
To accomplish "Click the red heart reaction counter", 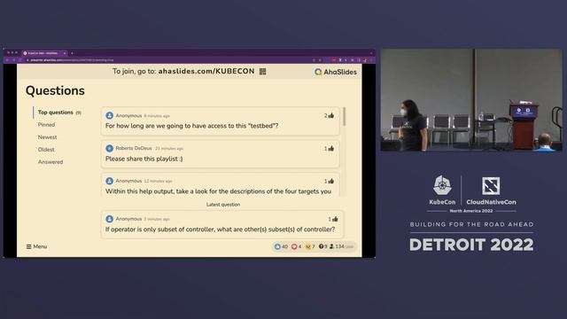I will (x=296, y=246).
